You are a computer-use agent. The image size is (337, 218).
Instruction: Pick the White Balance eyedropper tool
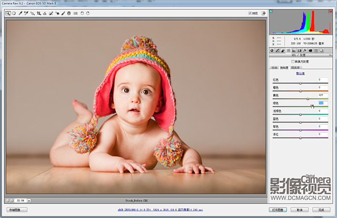pos(21,13)
